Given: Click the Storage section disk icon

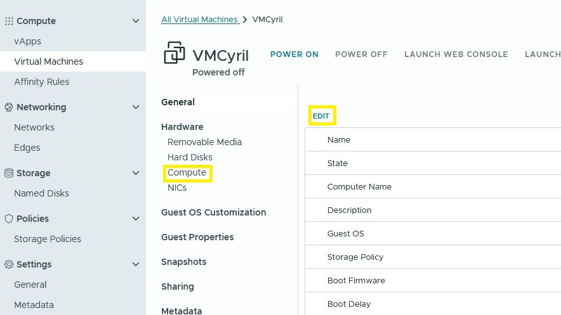Looking at the screenshot, I should click(x=9, y=173).
